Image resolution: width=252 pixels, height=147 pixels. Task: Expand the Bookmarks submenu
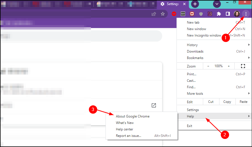[x=214, y=58]
